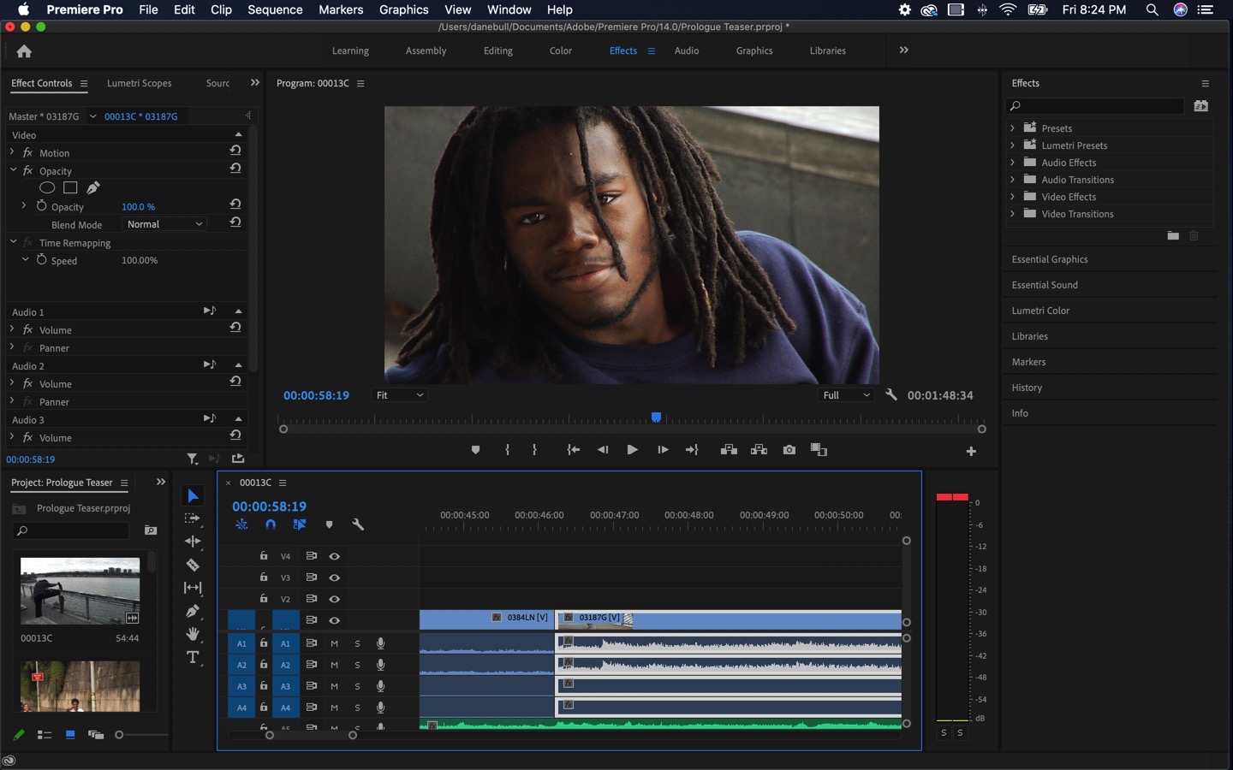Click the Add Marker button in the Program monitor
1233x770 pixels.
point(475,450)
